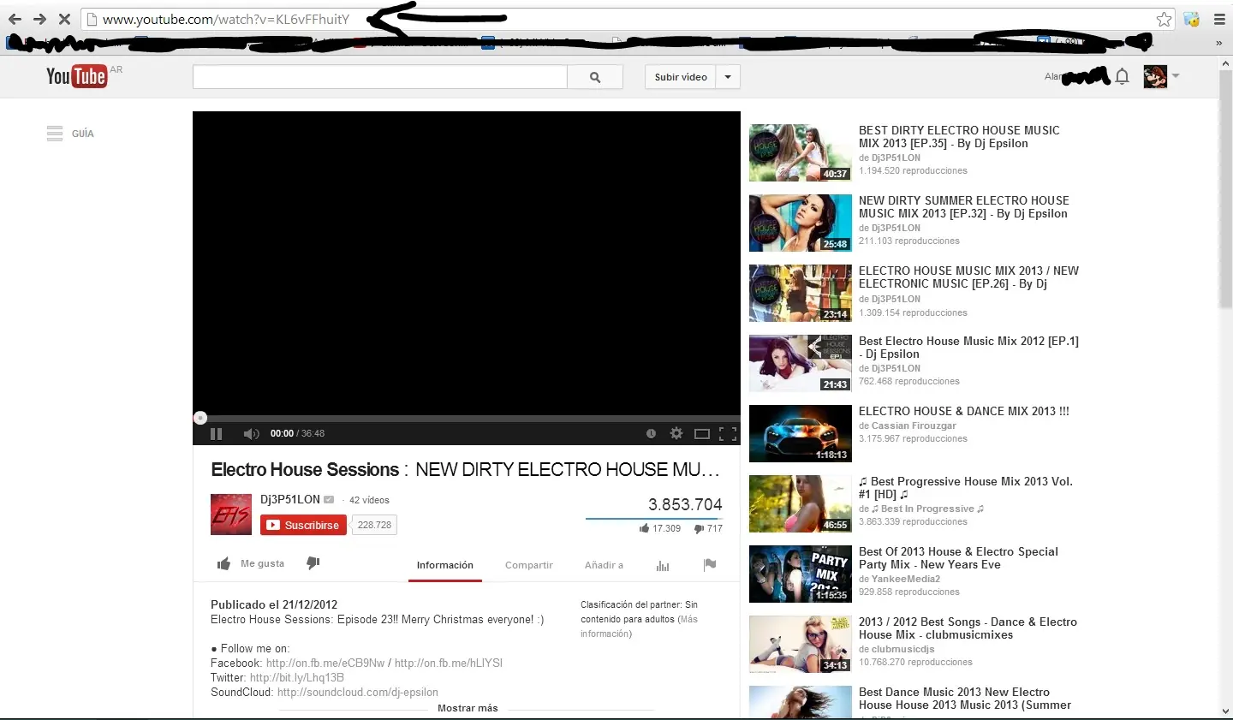Open the clubmusicdjs channel link

903,649
